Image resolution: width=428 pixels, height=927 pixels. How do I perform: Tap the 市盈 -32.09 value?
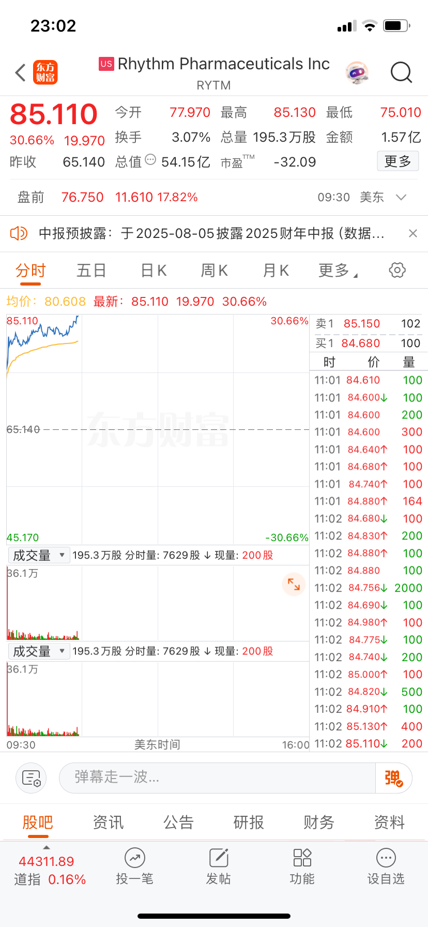click(295, 162)
